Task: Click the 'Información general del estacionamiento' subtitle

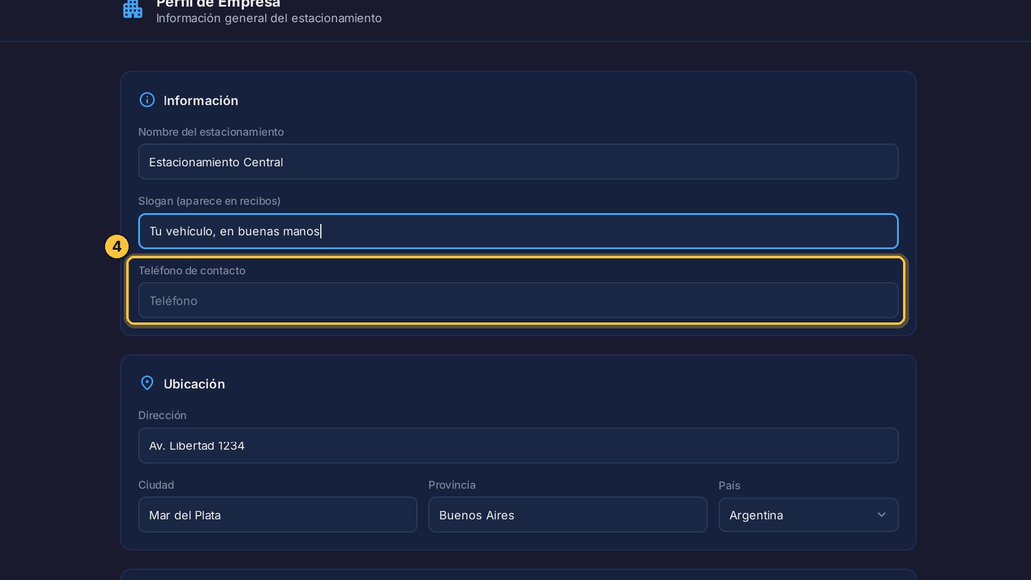Action: click(269, 18)
